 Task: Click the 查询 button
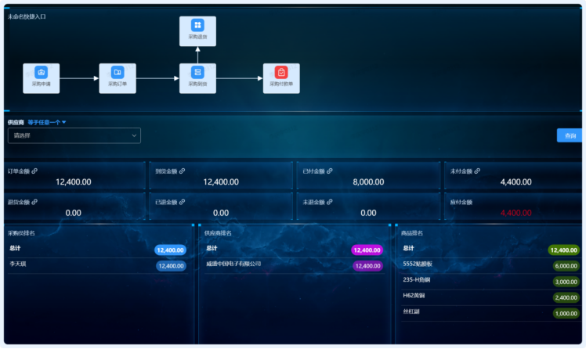[570, 135]
